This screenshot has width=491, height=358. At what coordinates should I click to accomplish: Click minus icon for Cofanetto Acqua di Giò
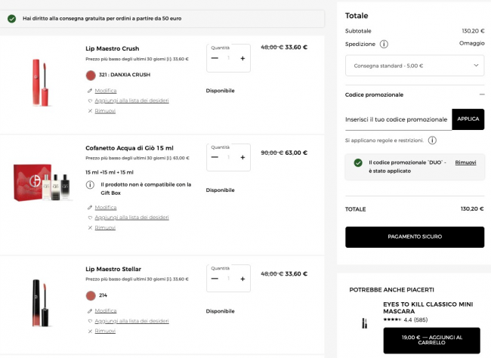click(215, 157)
